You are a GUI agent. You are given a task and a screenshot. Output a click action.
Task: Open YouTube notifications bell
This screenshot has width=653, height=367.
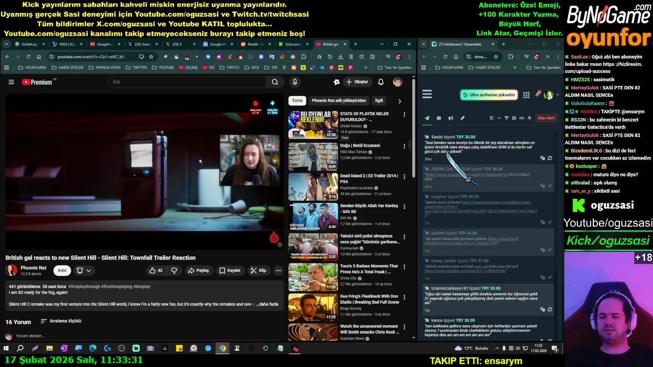(381, 82)
